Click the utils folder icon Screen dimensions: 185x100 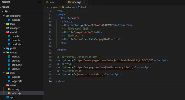(7, 73)
